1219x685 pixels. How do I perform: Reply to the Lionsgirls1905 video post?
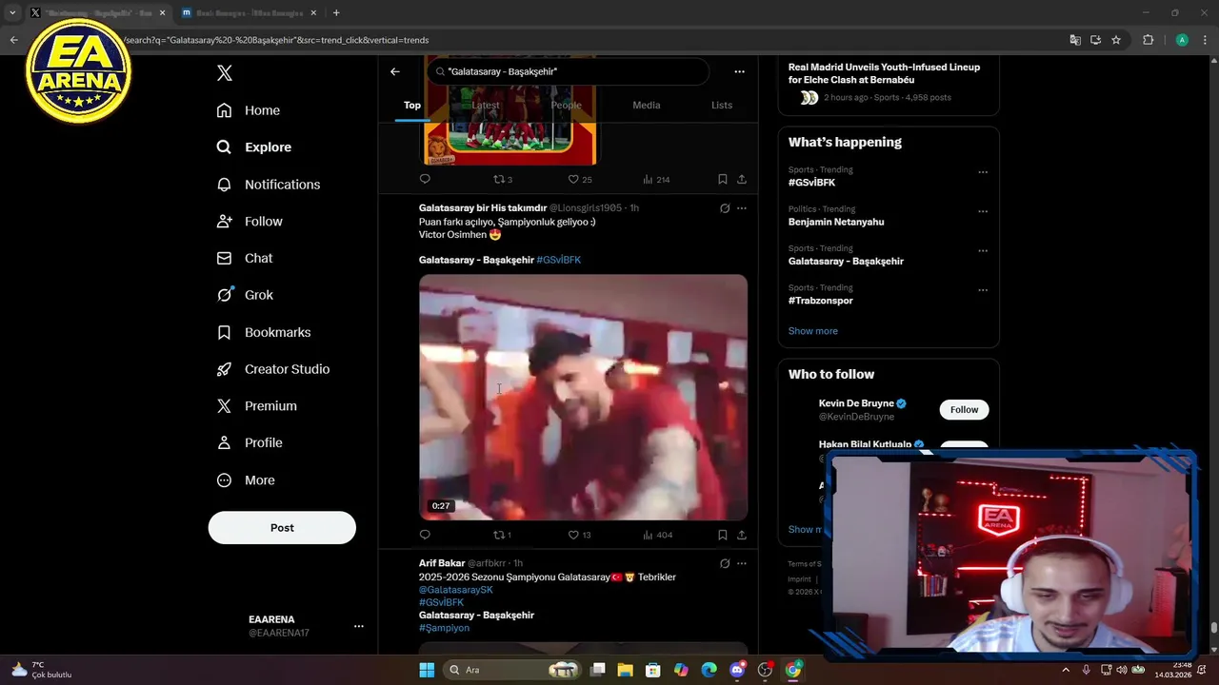click(425, 535)
